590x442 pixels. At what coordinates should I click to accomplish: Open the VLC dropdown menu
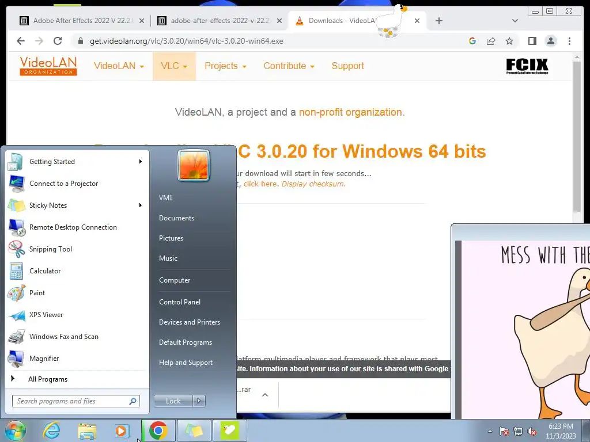pos(174,66)
